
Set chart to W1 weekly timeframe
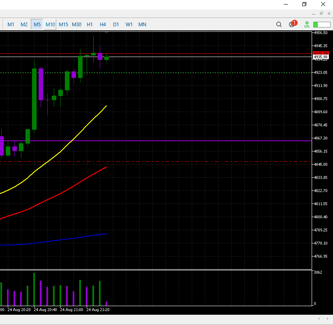click(x=129, y=25)
